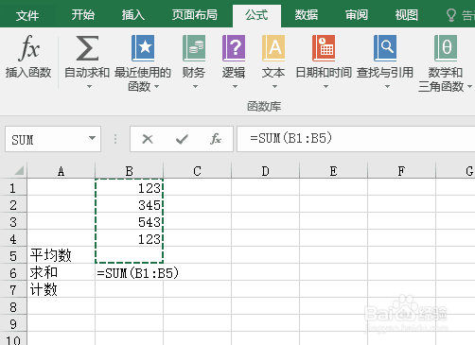Click inside the formula bar text
This screenshot has height=345, width=475.
pos(290,139)
